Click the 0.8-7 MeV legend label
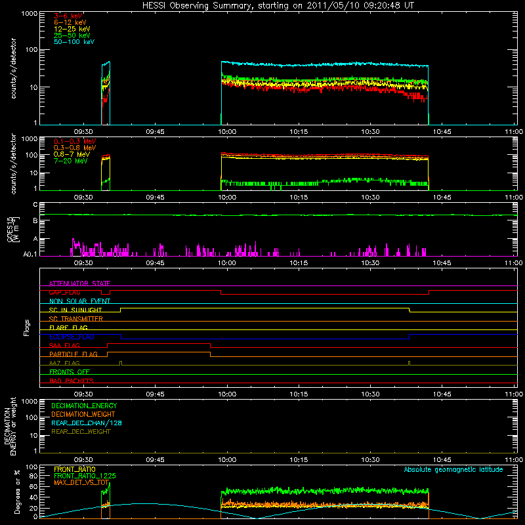This screenshot has height=525, width=525. tap(72, 154)
